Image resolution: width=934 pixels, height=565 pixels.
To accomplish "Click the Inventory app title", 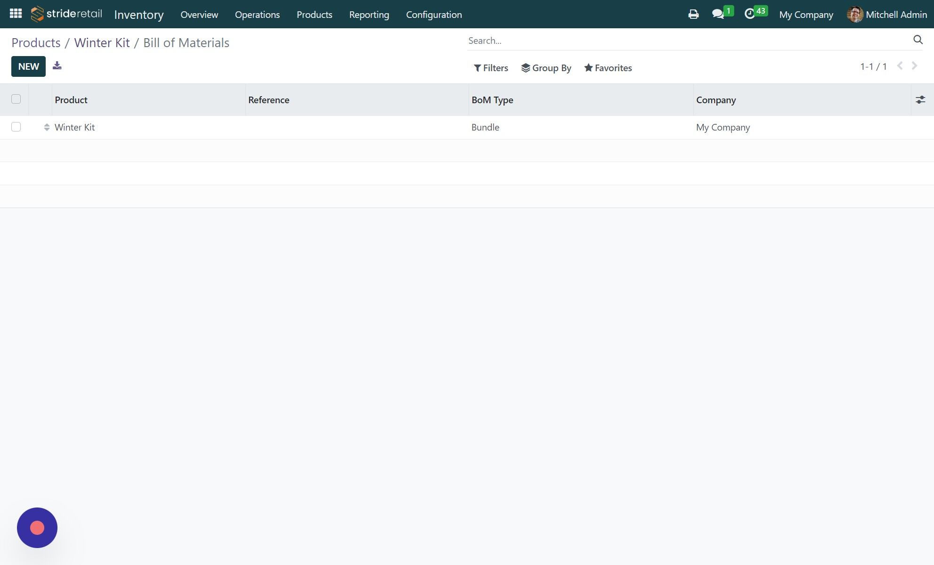I will pos(138,15).
